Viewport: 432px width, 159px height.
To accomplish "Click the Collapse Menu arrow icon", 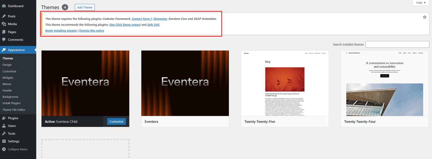I will pos(4,149).
